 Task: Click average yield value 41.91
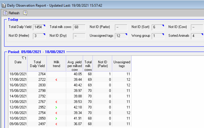pyautogui.click(x=78, y=118)
